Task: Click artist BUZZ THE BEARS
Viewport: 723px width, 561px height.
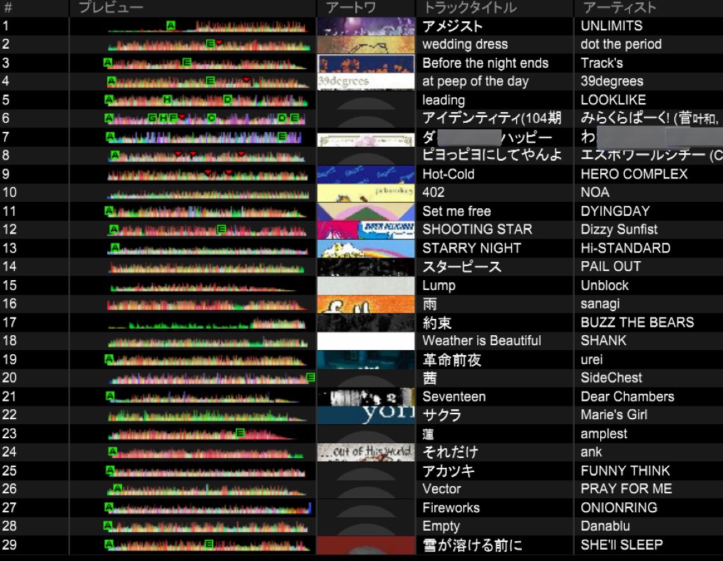Action: pyautogui.click(x=638, y=322)
